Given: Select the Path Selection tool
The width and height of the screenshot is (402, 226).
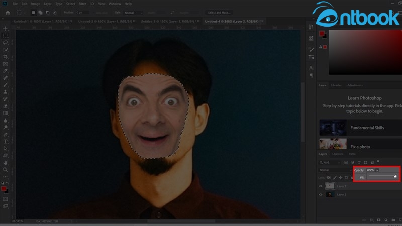Looking at the screenshot, I should [x=5, y=148].
